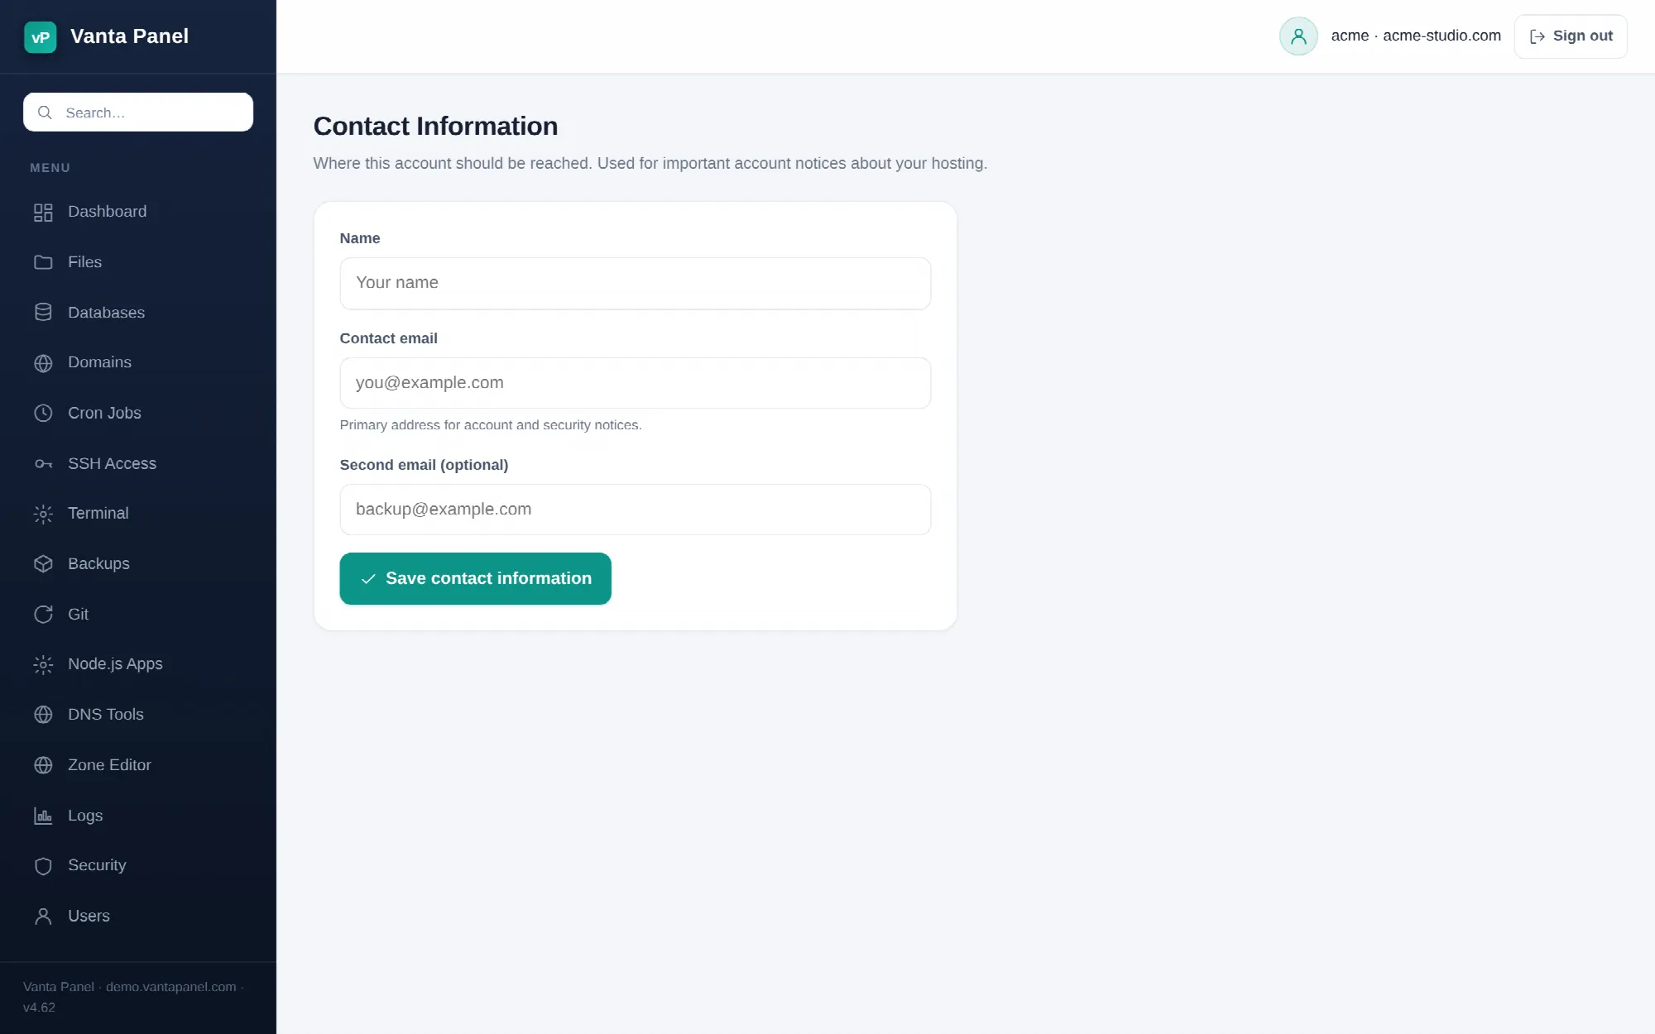Viewport: 1655px width, 1034px height.
Task: View Logs from sidebar
Action: click(x=138, y=815)
